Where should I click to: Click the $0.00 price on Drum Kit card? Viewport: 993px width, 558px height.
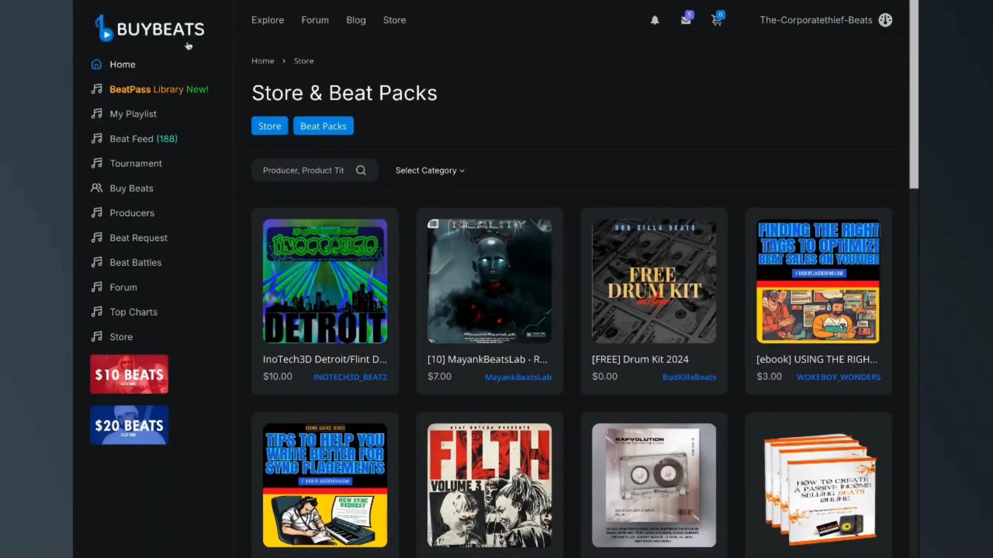click(605, 377)
